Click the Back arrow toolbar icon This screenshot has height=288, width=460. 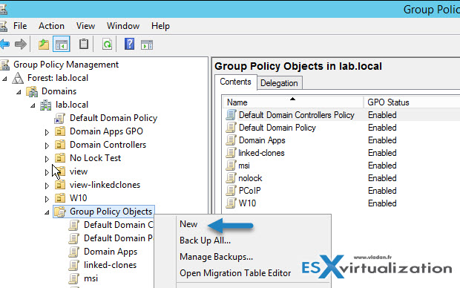click(4, 45)
